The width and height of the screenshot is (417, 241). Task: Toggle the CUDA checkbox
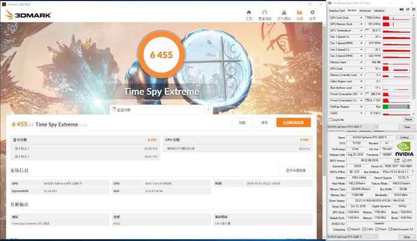point(364,230)
